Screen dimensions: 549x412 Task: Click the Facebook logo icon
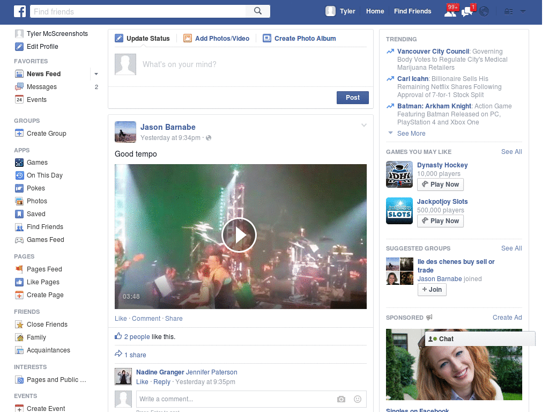[20, 11]
